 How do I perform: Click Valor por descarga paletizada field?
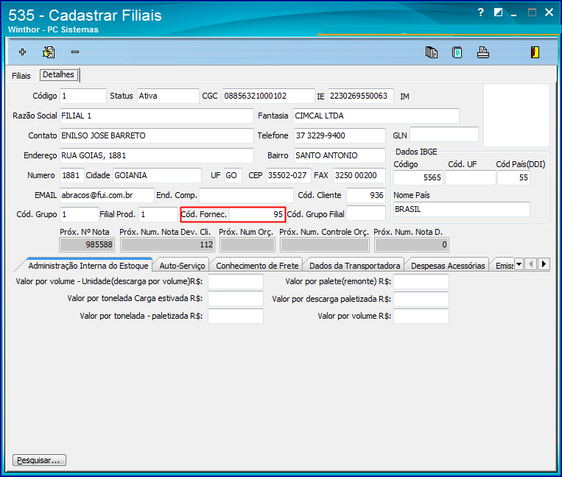tap(421, 299)
